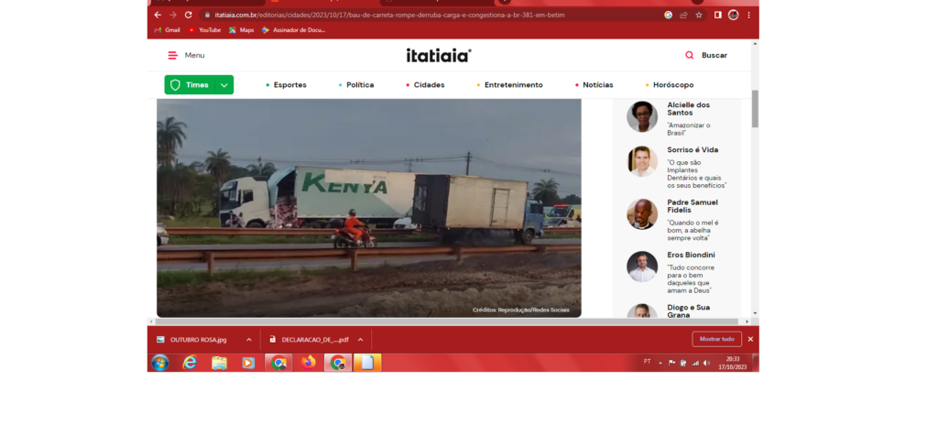The height and width of the screenshot is (446, 938).
Task: Go back to the previous page
Action: tap(158, 15)
